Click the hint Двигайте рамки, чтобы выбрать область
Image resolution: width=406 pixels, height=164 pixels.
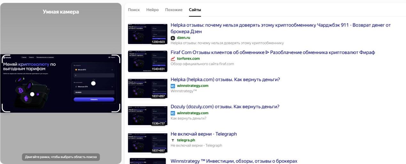point(61,157)
